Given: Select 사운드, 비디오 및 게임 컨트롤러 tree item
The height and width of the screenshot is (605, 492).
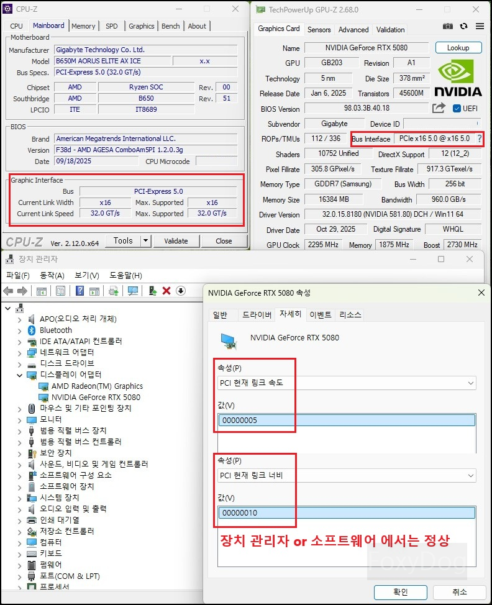Looking at the screenshot, I should pos(94,464).
